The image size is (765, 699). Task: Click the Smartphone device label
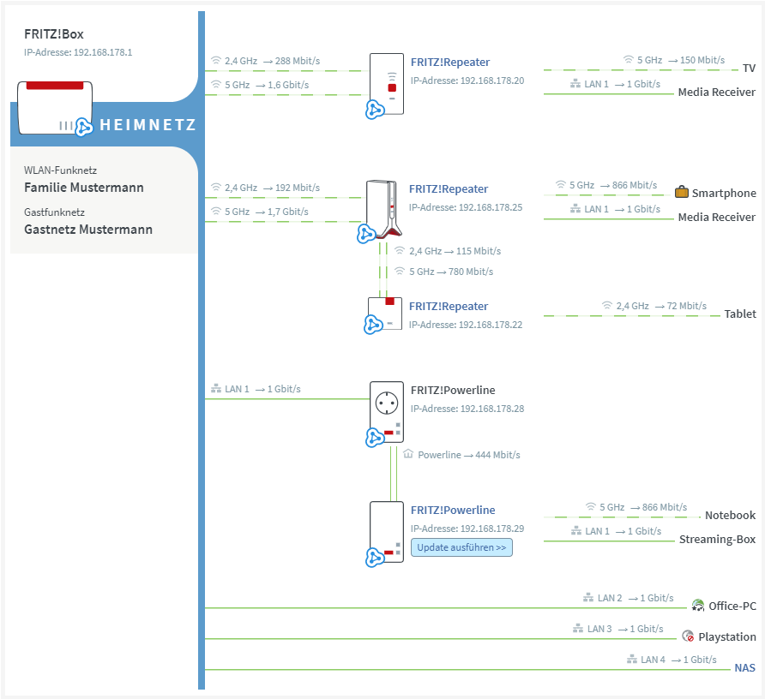724,193
